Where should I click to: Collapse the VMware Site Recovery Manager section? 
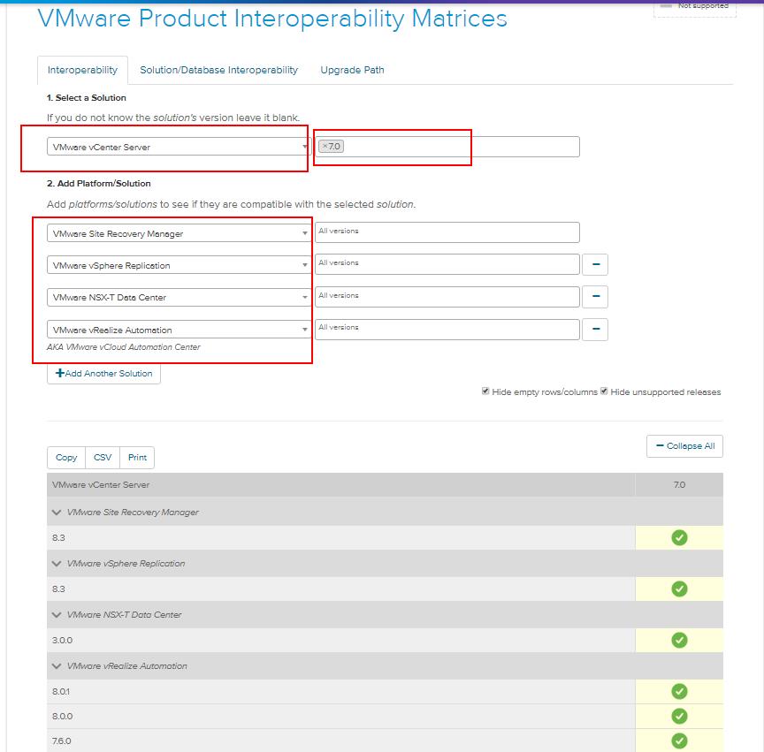click(x=57, y=513)
